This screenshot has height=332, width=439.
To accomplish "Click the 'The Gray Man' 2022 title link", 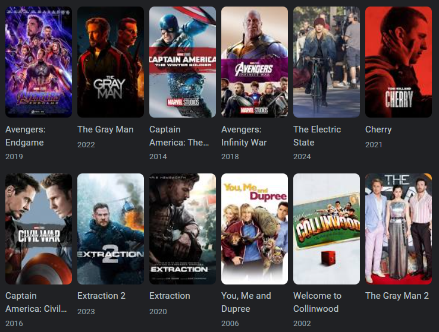I will (x=105, y=129).
